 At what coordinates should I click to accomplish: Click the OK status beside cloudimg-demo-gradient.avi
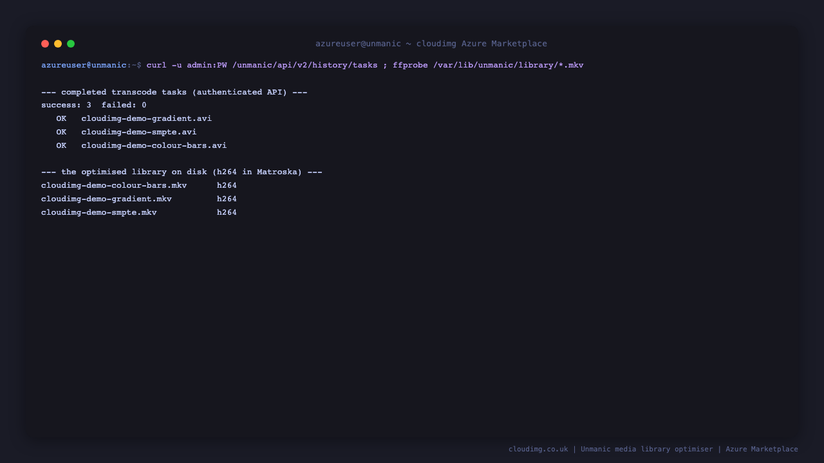pyautogui.click(x=61, y=118)
